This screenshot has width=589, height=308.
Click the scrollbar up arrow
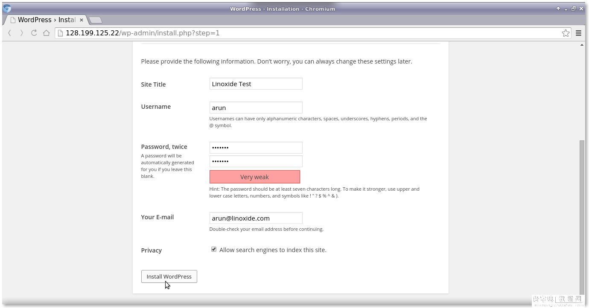coord(582,44)
